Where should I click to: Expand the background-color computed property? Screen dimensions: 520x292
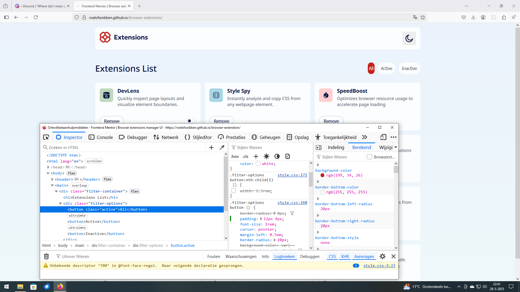pyautogui.click(x=318, y=165)
